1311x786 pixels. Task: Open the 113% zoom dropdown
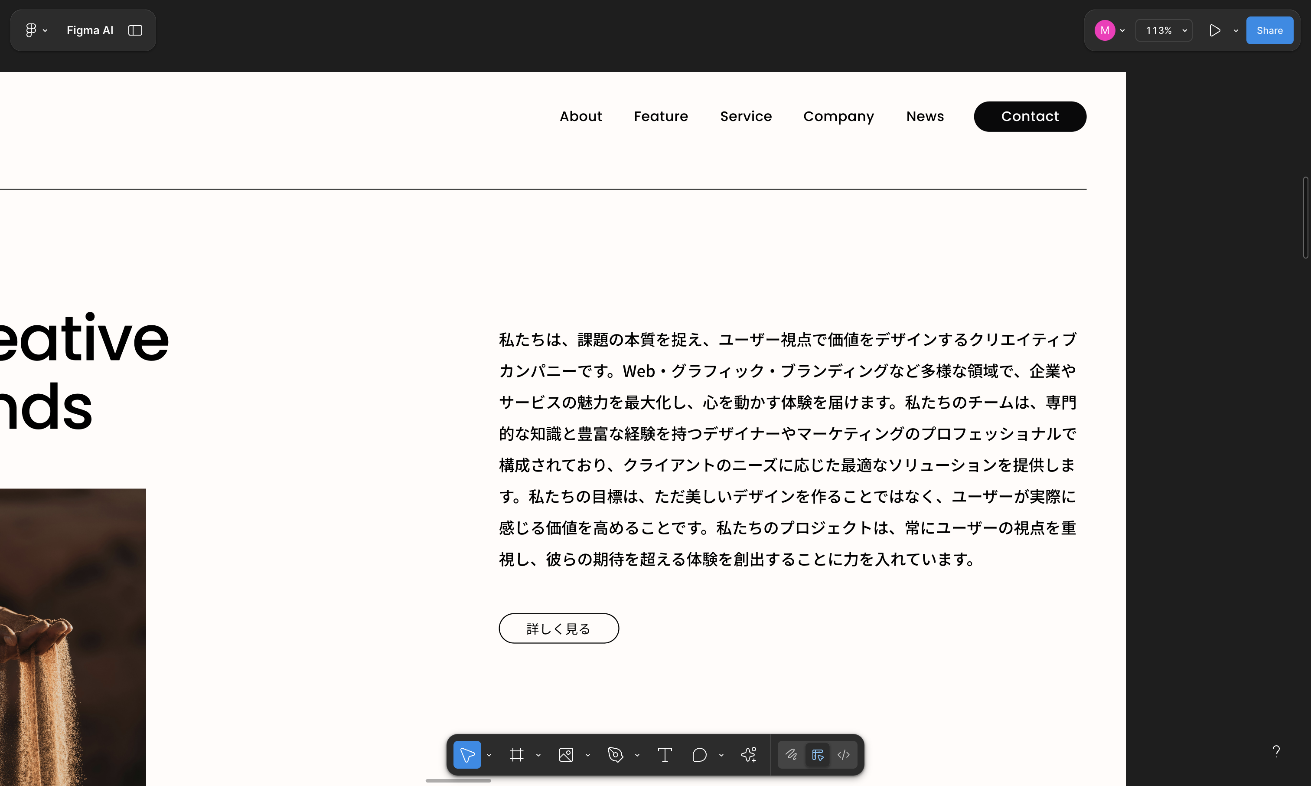pos(1163,30)
